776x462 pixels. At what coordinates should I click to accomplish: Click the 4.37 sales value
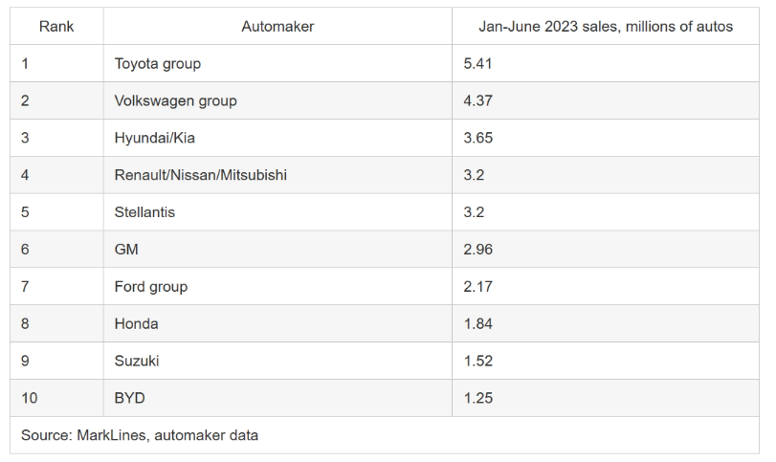click(477, 100)
